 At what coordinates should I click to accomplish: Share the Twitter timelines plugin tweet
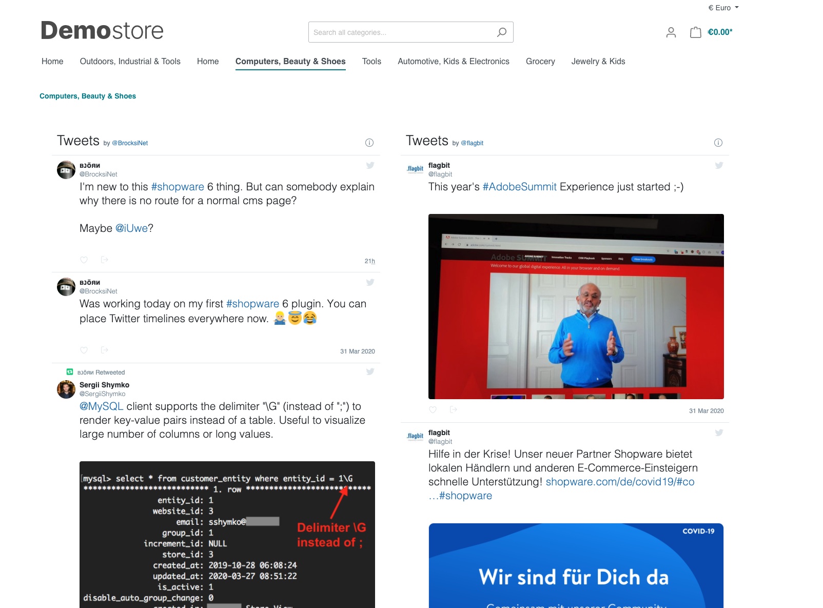click(x=105, y=350)
